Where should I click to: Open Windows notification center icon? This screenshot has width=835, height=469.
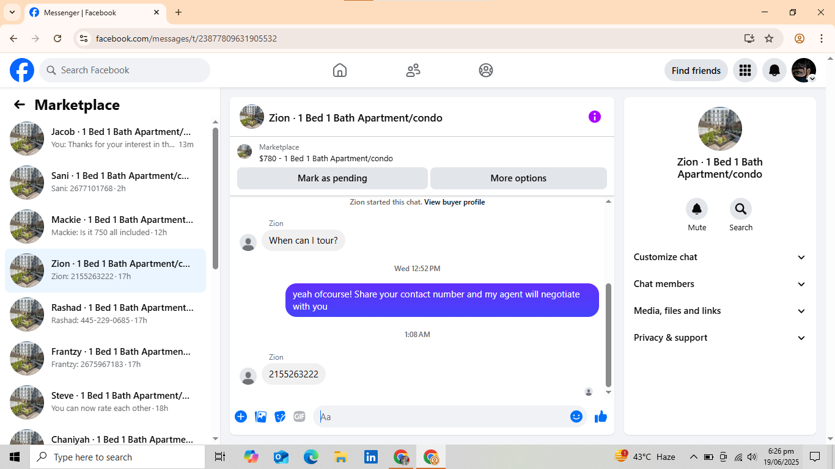click(815, 457)
